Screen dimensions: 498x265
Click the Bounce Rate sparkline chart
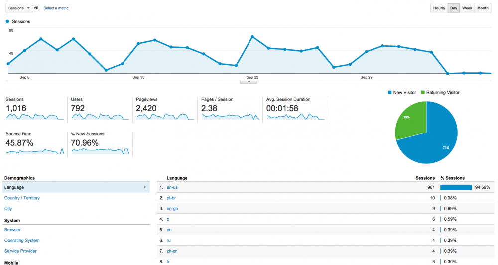[x=35, y=151]
